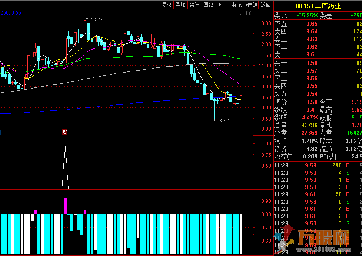Screen dimensions: 362x256
Task: Click the red 涨 marker below the chart
Action: click(65, 132)
